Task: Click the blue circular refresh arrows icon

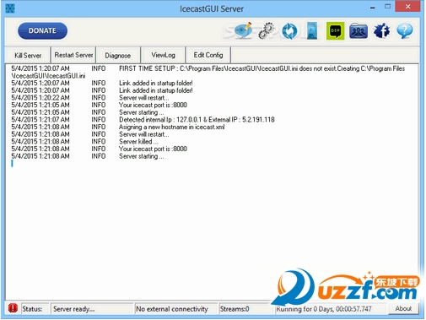Action: (289, 30)
